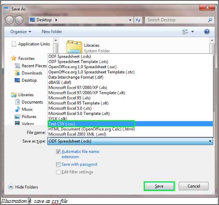
Task: Select Text CSV (.csv) format
Action: (x=130, y=124)
